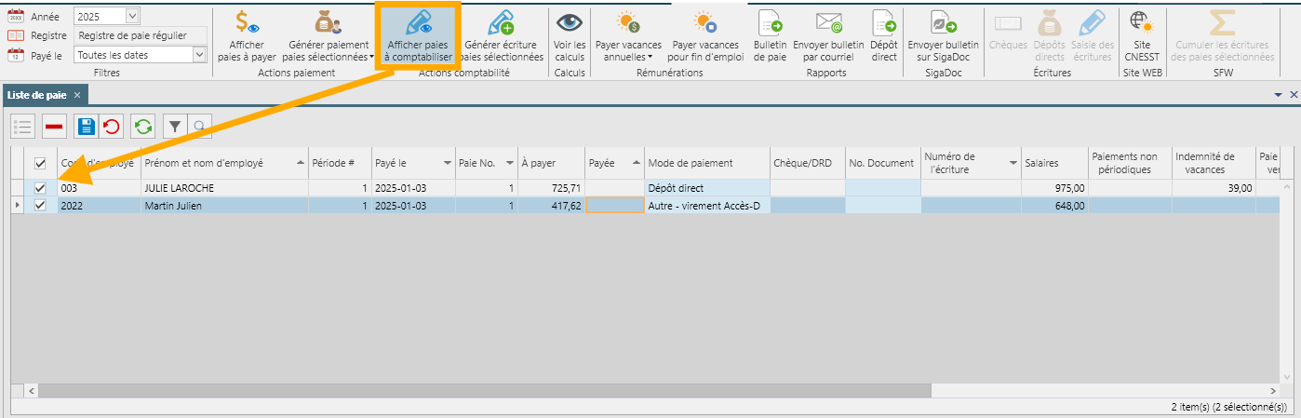Screen dimensions: 1301x418
Task: Close the Liste de paie tab
Action: 77,95
